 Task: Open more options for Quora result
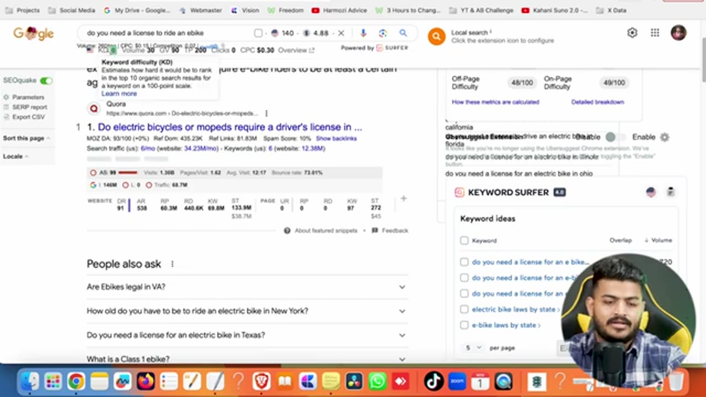266,114
